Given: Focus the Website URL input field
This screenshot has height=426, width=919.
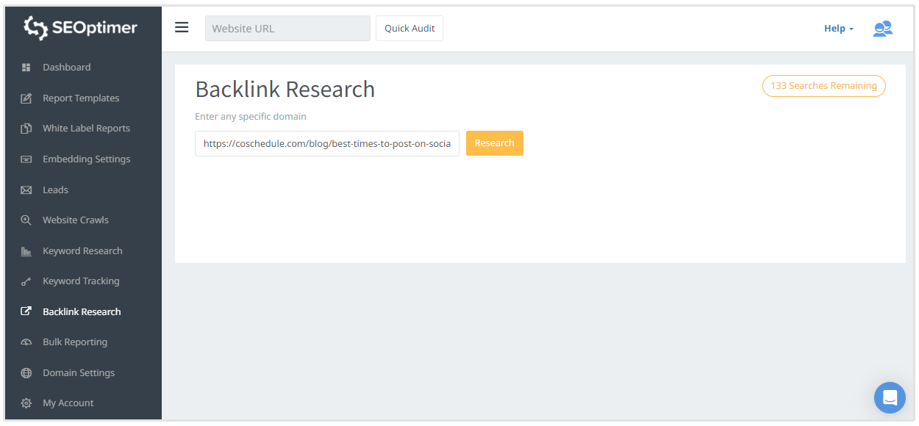Looking at the screenshot, I should [x=287, y=29].
